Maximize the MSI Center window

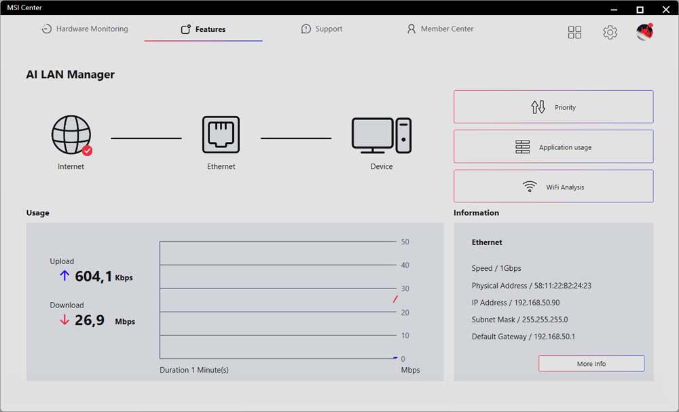point(640,10)
